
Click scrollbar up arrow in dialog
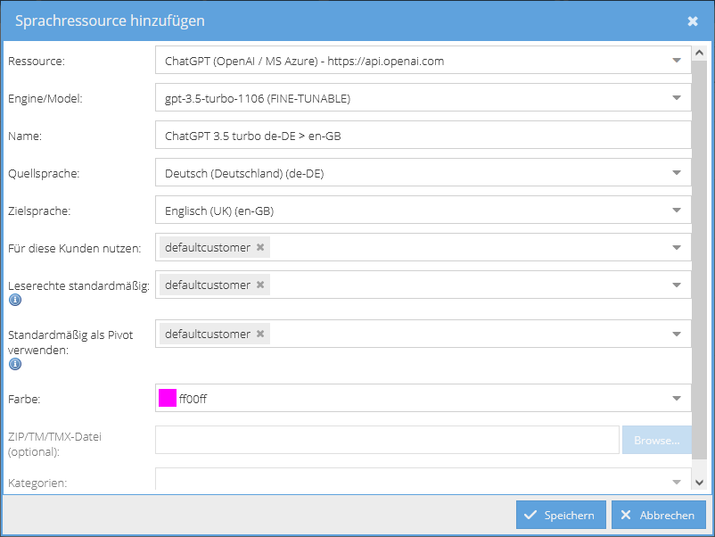point(699,53)
